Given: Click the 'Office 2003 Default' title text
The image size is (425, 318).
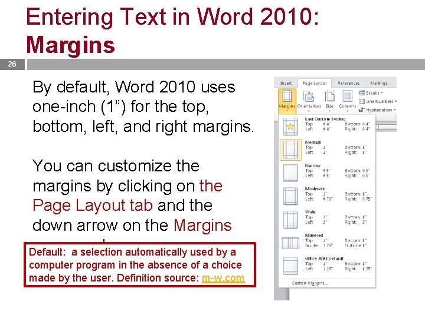Looking at the screenshot, I should pyautogui.click(x=324, y=259).
